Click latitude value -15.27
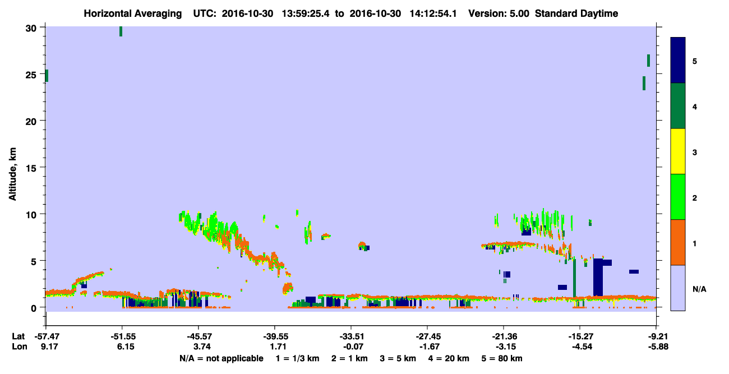The image size is (729, 374). click(x=580, y=336)
